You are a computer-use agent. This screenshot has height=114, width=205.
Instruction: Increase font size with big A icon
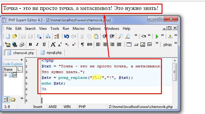coord(53,45)
